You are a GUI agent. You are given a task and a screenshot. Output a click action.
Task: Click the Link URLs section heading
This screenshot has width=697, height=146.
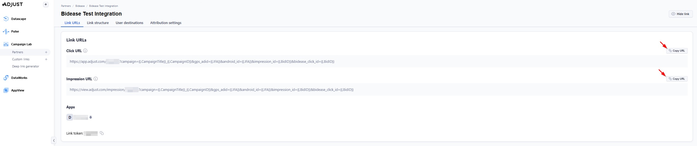(x=76, y=40)
